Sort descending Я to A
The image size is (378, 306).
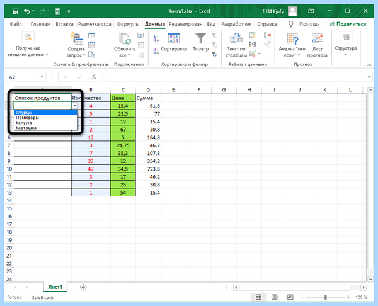tap(156, 51)
